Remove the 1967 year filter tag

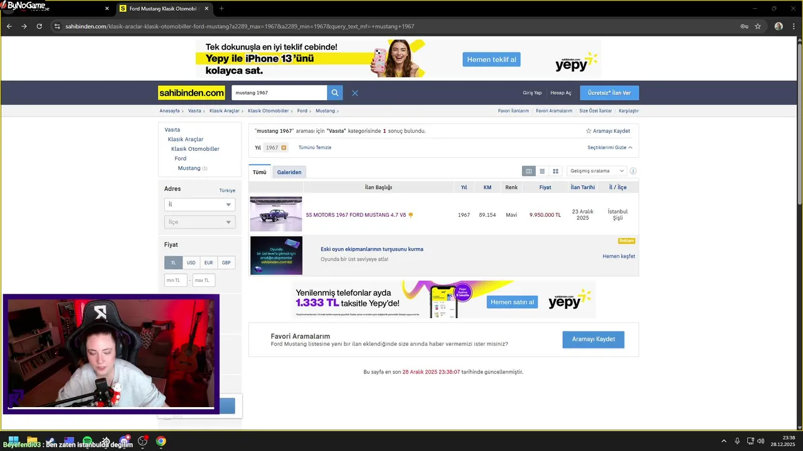pos(284,148)
